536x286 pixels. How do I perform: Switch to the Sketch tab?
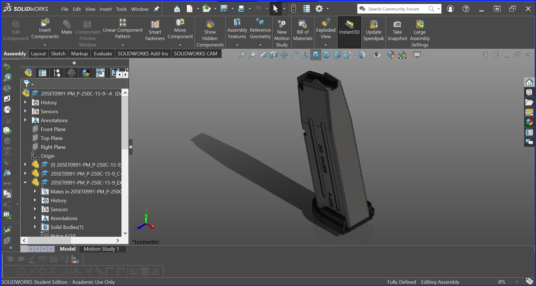[x=58, y=54]
